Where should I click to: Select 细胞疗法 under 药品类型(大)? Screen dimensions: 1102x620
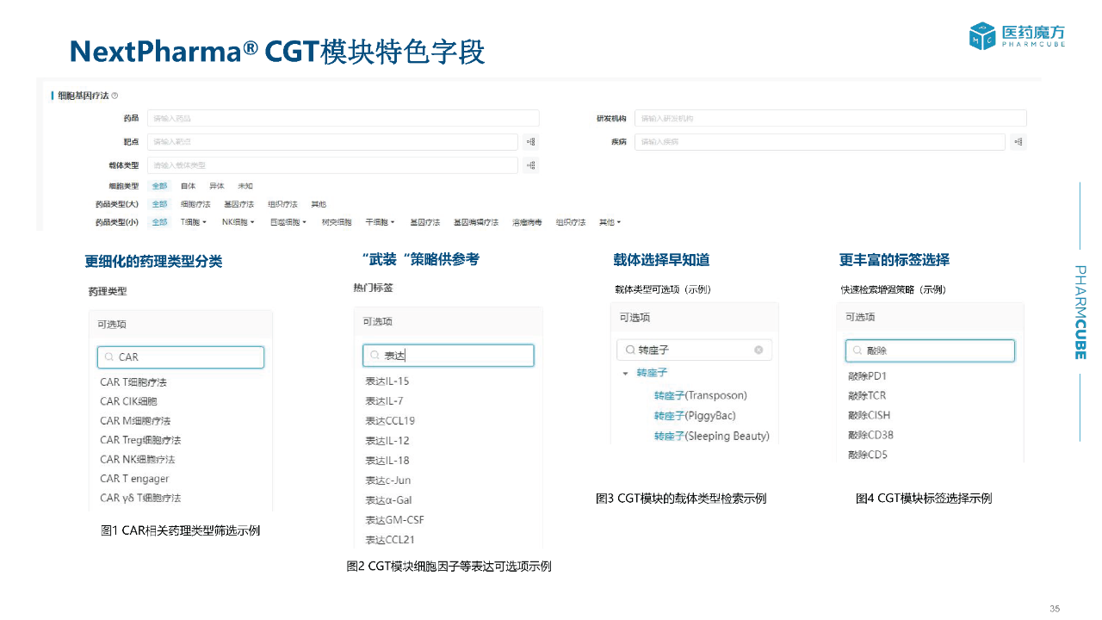195,205
